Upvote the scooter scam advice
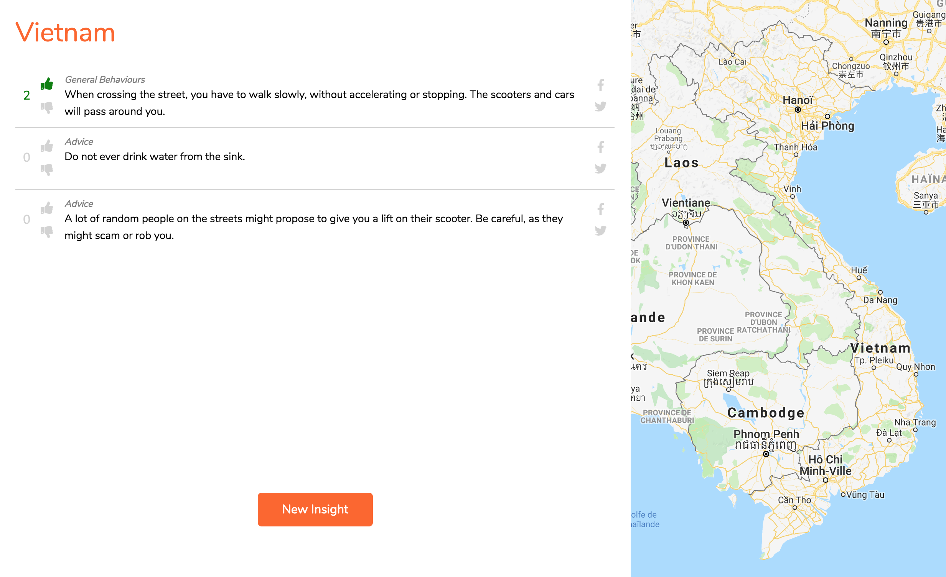The image size is (946, 577). [x=46, y=207]
